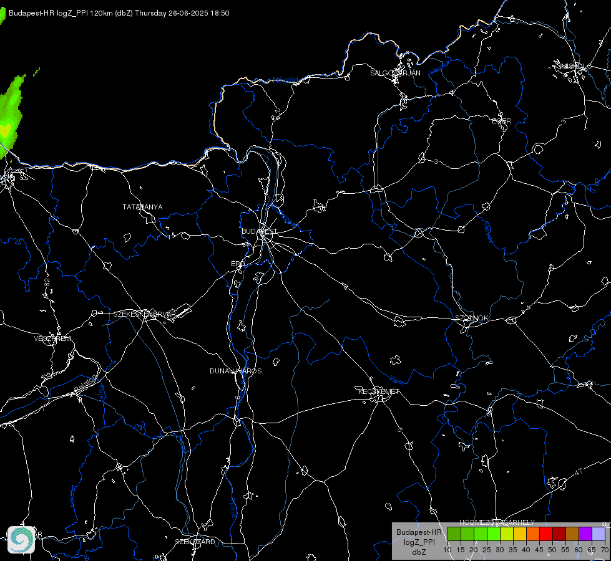The height and width of the screenshot is (561, 611).
Task: Click the ERD town label
Action: pyautogui.click(x=237, y=264)
